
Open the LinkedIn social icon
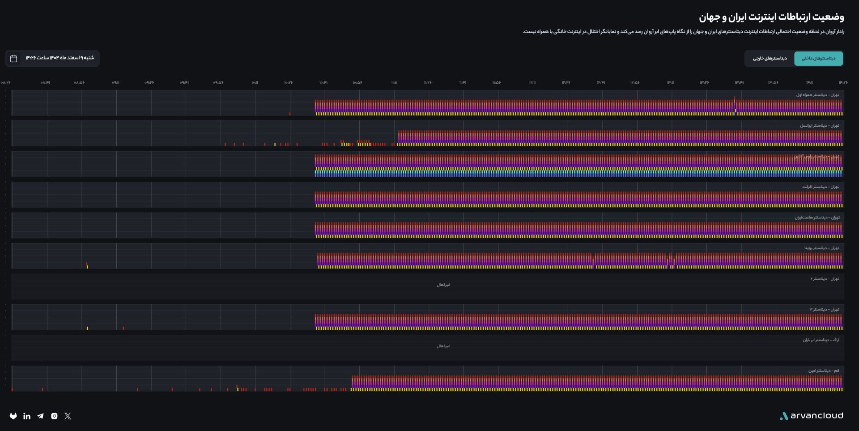coord(27,416)
